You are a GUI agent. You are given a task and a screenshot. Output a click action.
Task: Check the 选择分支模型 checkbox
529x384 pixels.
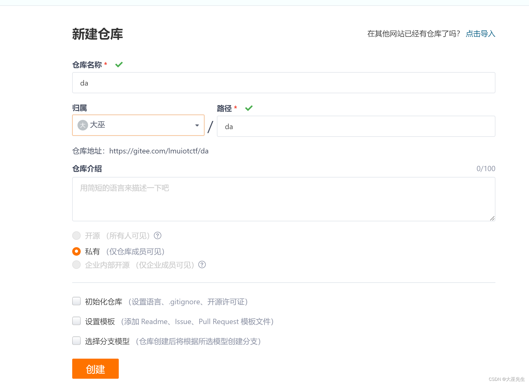pos(76,341)
